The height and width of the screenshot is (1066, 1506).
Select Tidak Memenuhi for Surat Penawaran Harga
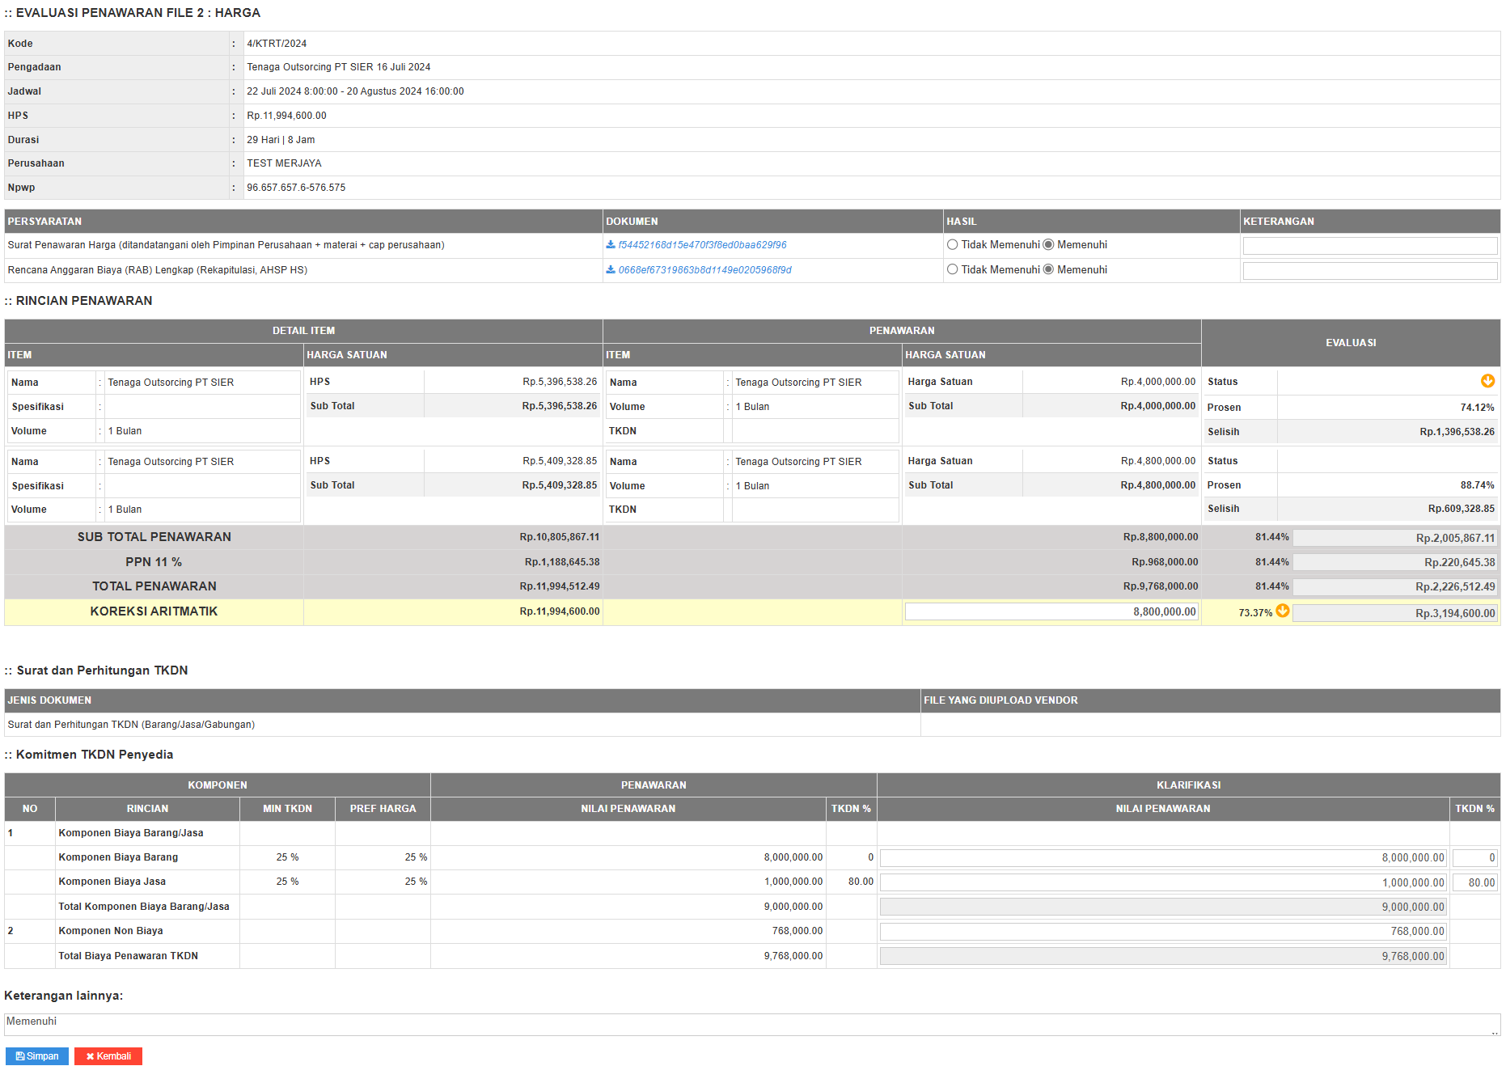click(x=952, y=245)
